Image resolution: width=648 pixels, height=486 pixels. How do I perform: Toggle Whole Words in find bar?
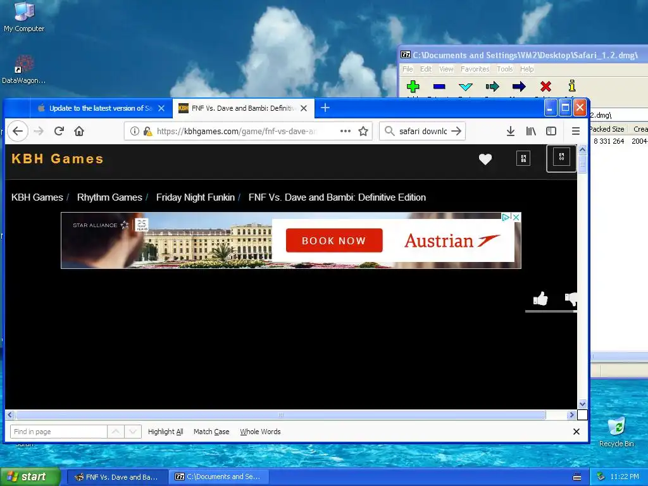coord(260,432)
